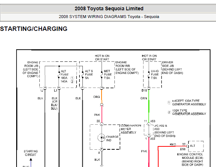This screenshot has height=167, width=216.
Task: Click the "1 A52" connector pin label
Action: (150, 139)
